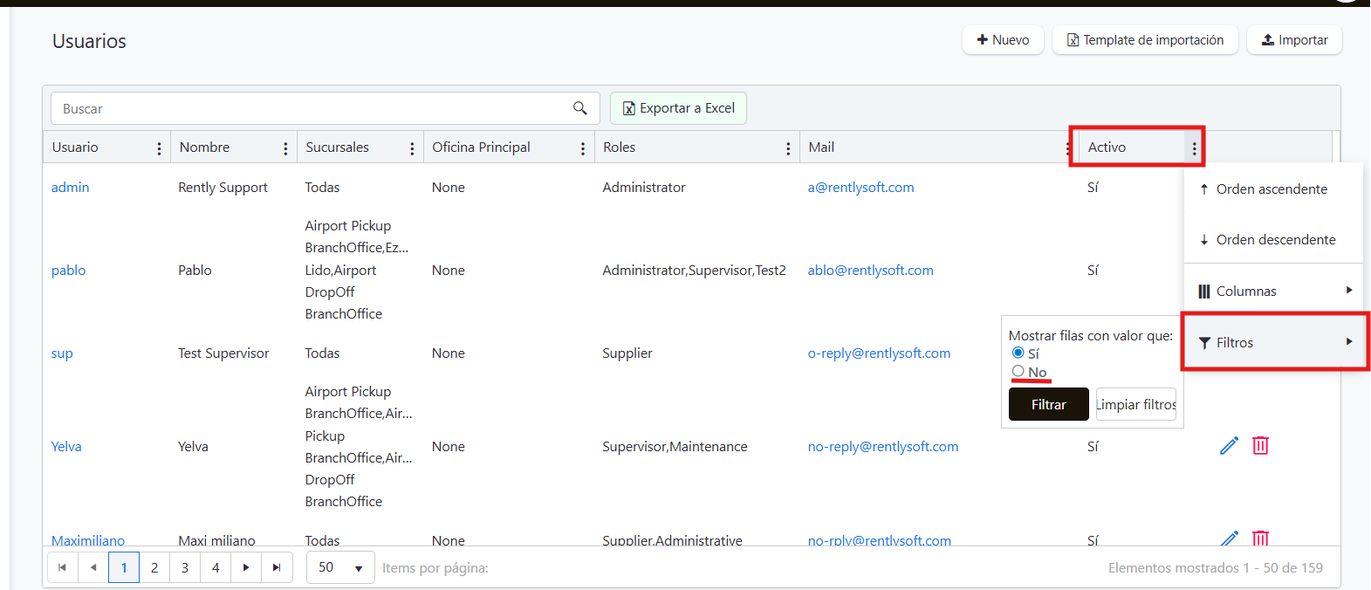Go to the next page arrow
1371x590 pixels.
pyautogui.click(x=246, y=567)
